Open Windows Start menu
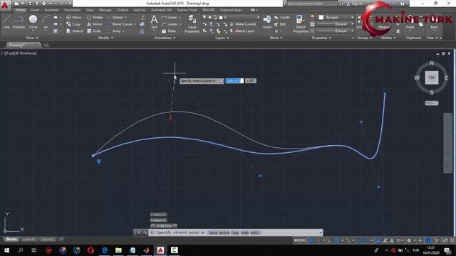 coord(6,250)
